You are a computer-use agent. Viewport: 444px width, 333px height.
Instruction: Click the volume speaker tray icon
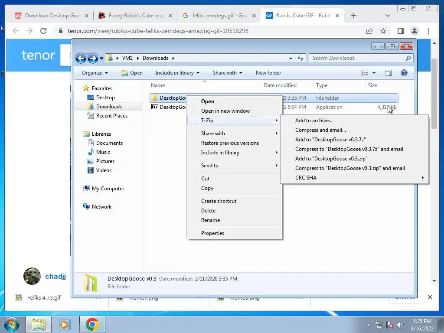click(x=400, y=325)
